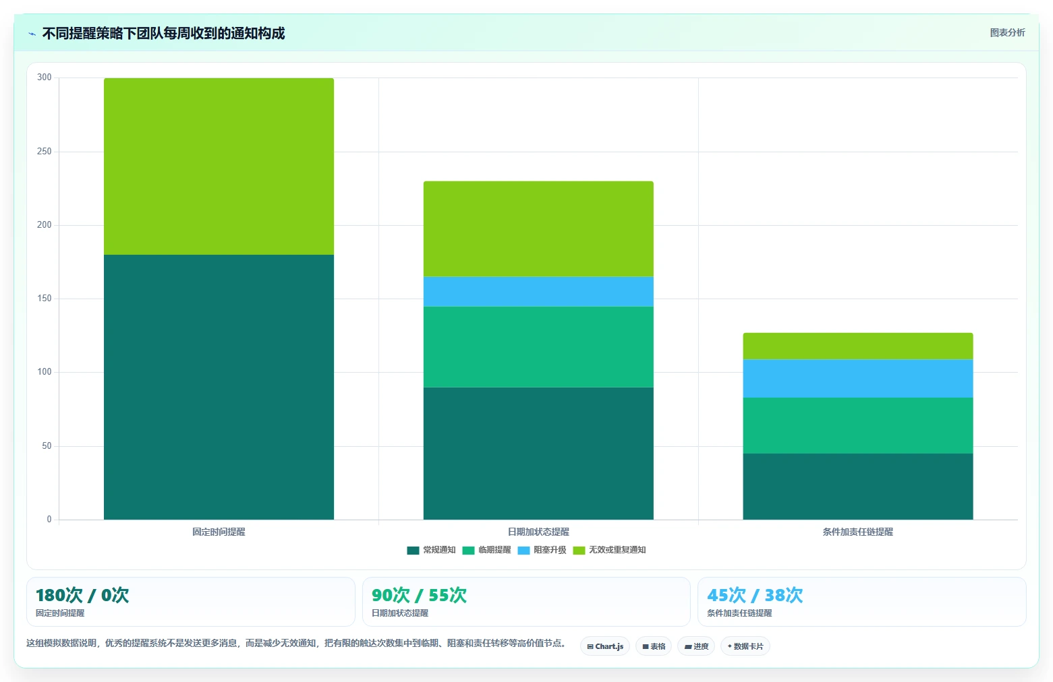Image resolution: width=1053 pixels, height=682 pixels.
Task: Toggle the 常规通知 legend swatch
Action: (x=413, y=551)
